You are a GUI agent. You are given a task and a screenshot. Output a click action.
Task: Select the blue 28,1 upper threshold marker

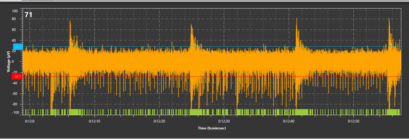[17, 47]
